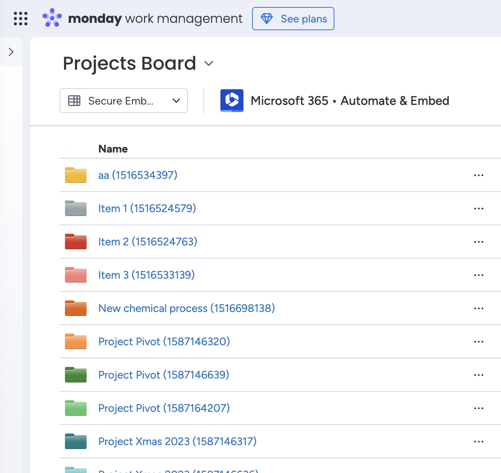The height and width of the screenshot is (473, 501).
Task: Open more options for New chemical process
Action: 479,308
